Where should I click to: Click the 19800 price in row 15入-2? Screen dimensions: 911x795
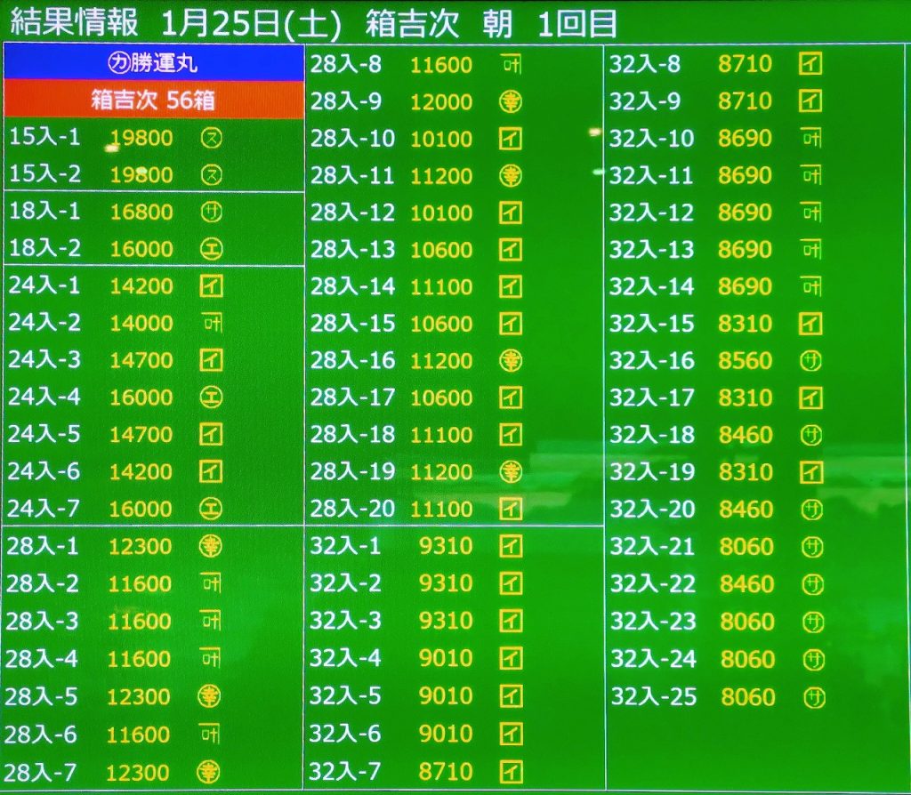pos(141,175)
